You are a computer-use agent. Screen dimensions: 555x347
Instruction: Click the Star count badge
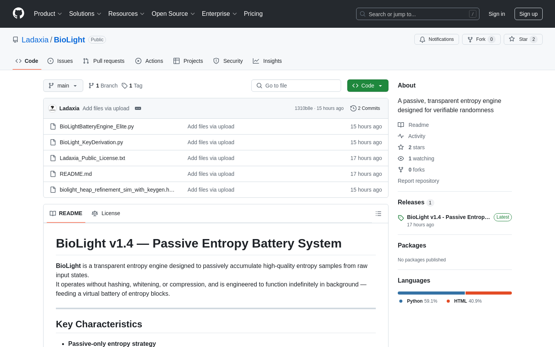pyautogui.click(x=533, y=39)
